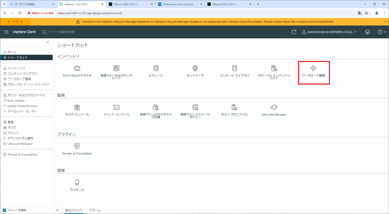The height and width of the screenshot is (214, 389).
Task: Click the search magnifier icon in the header
Action: coord(44,32)
